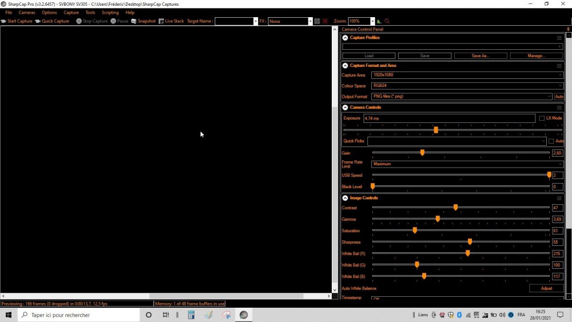
Task: Open the File menu
Action: click(9, 13)
